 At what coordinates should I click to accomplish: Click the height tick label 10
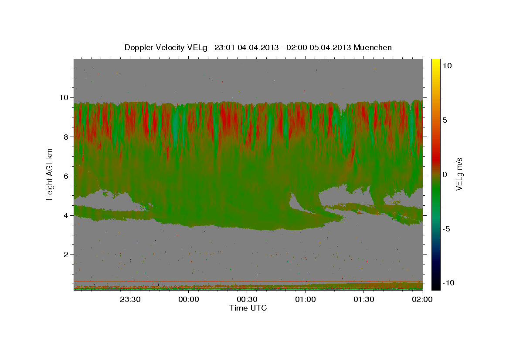click(x=64, y=97)
